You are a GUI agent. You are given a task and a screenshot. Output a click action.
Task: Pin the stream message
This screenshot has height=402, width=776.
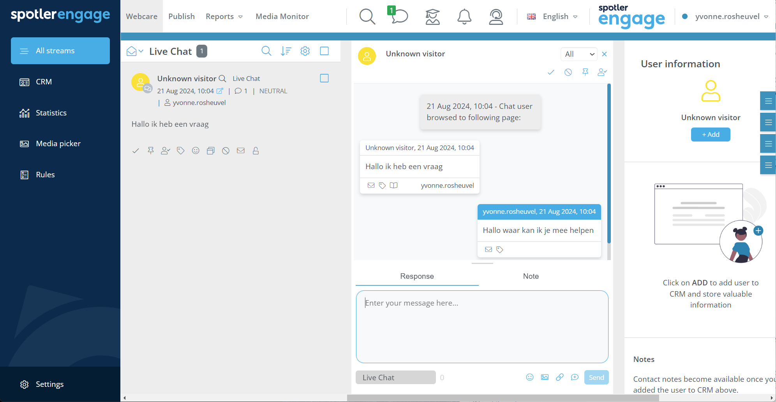151,151
